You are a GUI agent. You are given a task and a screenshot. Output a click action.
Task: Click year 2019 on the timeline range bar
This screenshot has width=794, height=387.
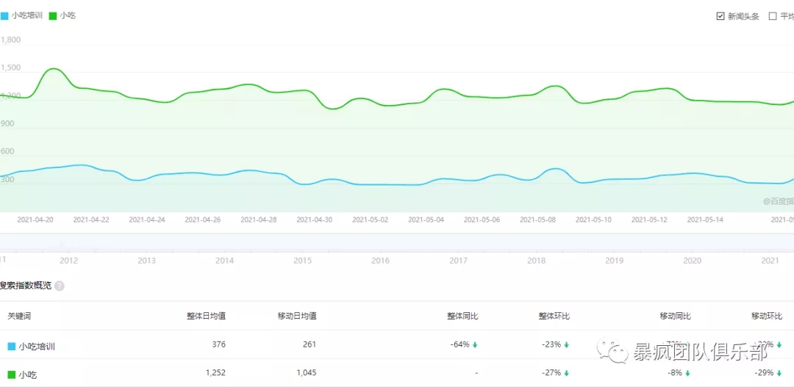[x=614, y=261]
